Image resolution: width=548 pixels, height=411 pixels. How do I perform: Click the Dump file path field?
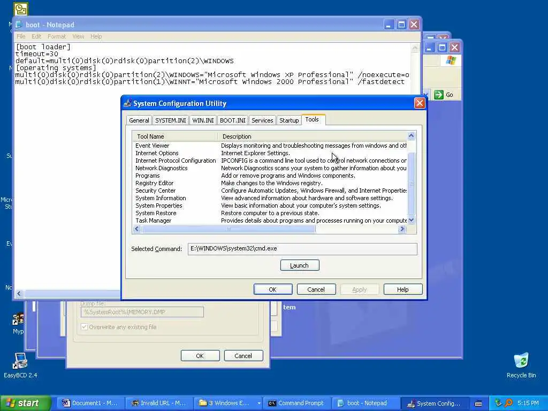click(x=142, y=312)
